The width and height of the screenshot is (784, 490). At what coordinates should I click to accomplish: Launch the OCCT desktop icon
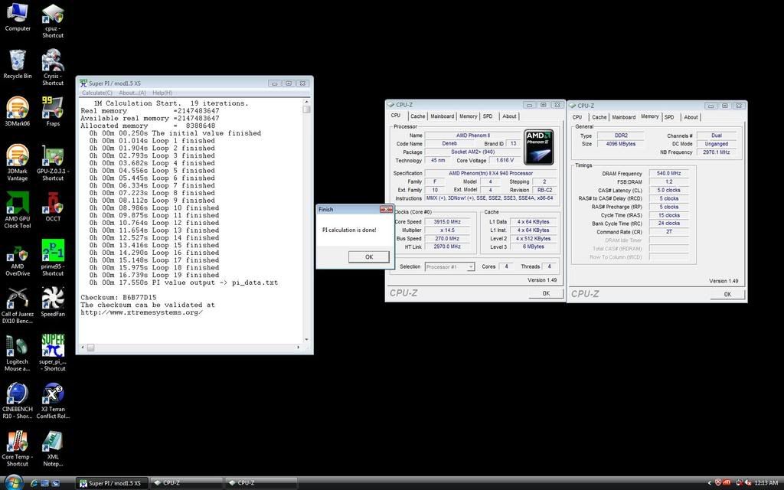coord(53,207)
